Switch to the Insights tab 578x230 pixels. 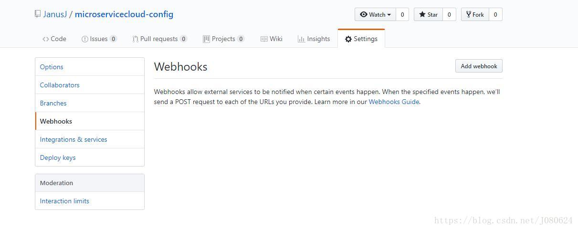click(314, 39)
